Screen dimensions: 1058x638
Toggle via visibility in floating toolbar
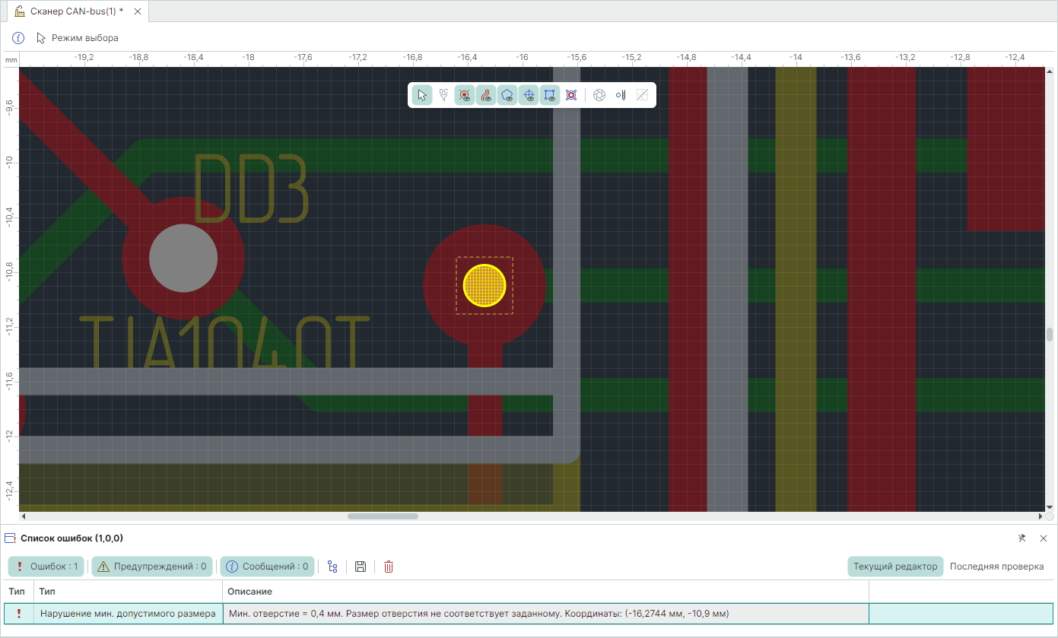pos(465,95)
